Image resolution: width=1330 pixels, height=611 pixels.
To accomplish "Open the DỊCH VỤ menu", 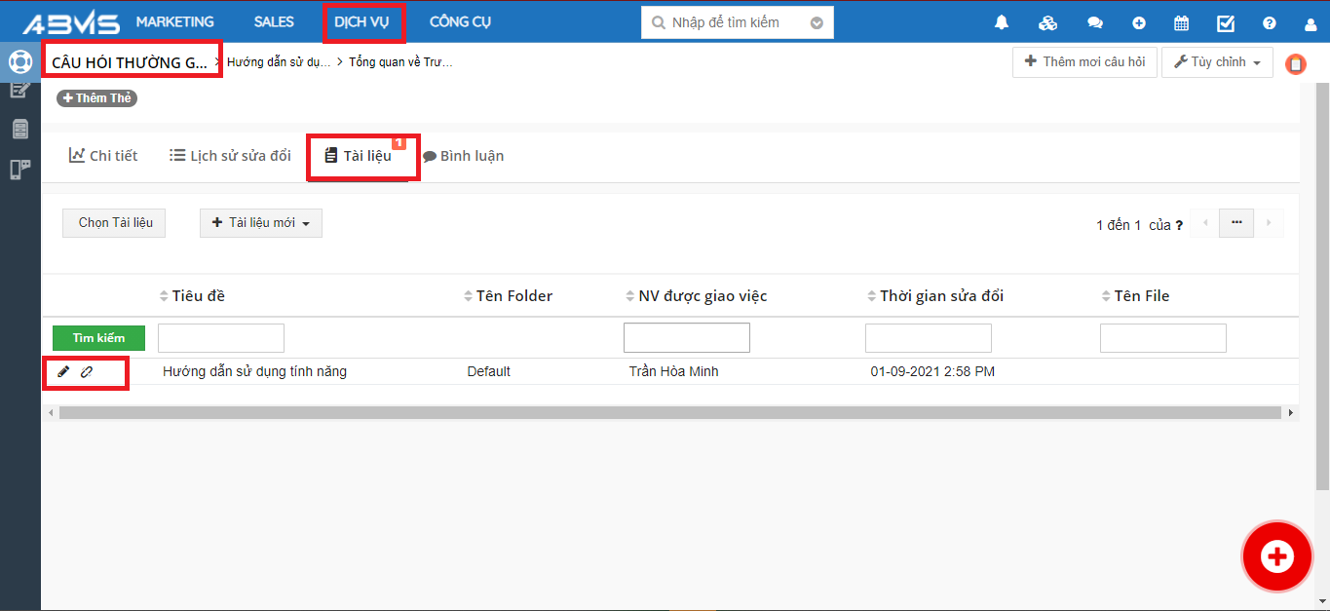I will tap(361, 21).
